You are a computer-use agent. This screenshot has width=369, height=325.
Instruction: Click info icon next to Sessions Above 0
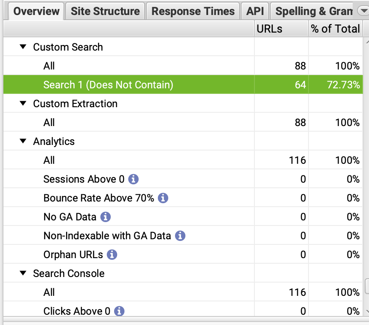click(133, 179)
